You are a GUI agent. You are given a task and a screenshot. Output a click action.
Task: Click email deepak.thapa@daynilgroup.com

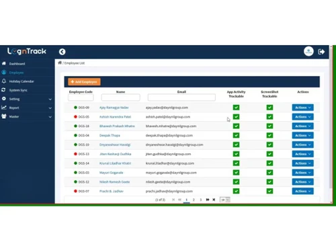coord(169,135)
